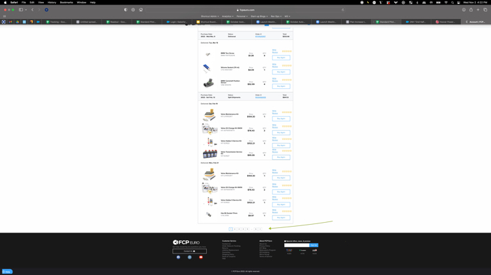Viewport: 491px width, 275px height.
Task: Open the blue Help chat button
Action: pos(7,272)
